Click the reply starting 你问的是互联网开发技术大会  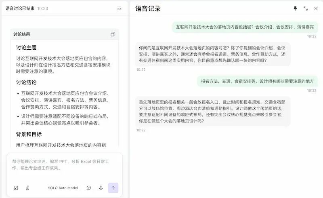tap(213, 54)
